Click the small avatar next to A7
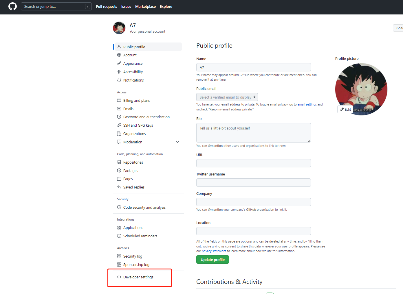This screenshot has height=294, width=403. pos(119,28)
